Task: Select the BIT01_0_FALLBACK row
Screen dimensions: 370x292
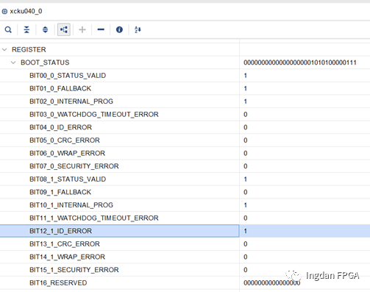Action: [185, 88]
